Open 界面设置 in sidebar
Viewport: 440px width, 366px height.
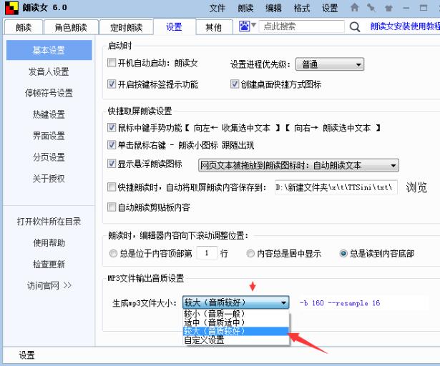pyautogui.click(x=49, y=136)
